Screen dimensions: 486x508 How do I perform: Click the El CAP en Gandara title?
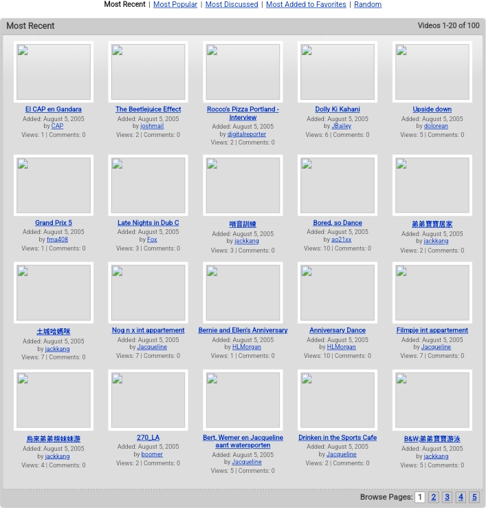54,109
